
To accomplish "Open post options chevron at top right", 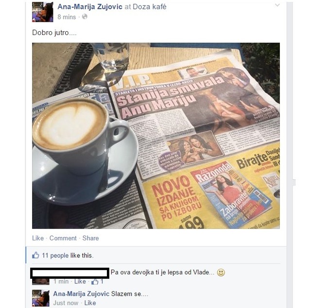I will [x=277, y=5].
